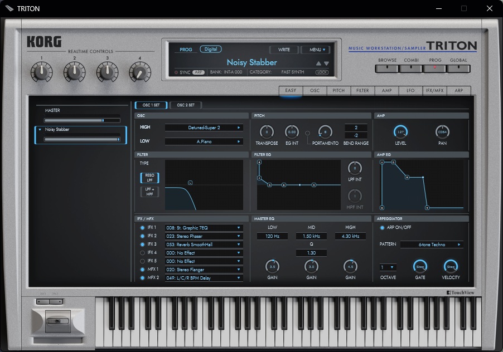Open MFX 1 Stereo Flanger dropdown
The height and width of the screenshot is (352, 503).
[x=204, y=270]
